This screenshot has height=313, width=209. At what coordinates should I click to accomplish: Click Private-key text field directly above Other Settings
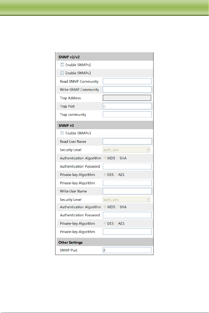point(127,232)
